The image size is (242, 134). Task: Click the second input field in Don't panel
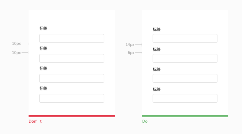tap(71, 58)
